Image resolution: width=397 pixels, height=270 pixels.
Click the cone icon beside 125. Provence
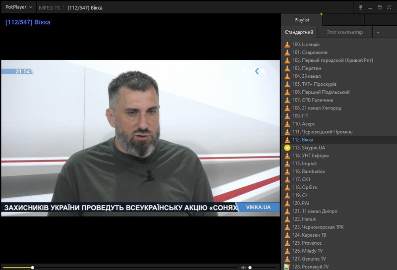coord(287,243)
